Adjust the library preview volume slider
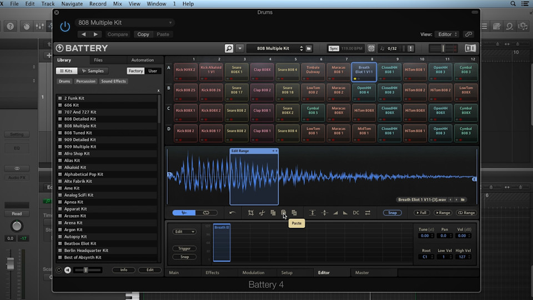The width and height of the screenshot is (533, 300). tap(87, 270)
